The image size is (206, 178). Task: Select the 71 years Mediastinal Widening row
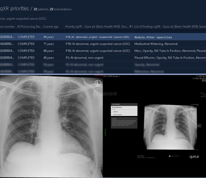click(x=103, y=44)
